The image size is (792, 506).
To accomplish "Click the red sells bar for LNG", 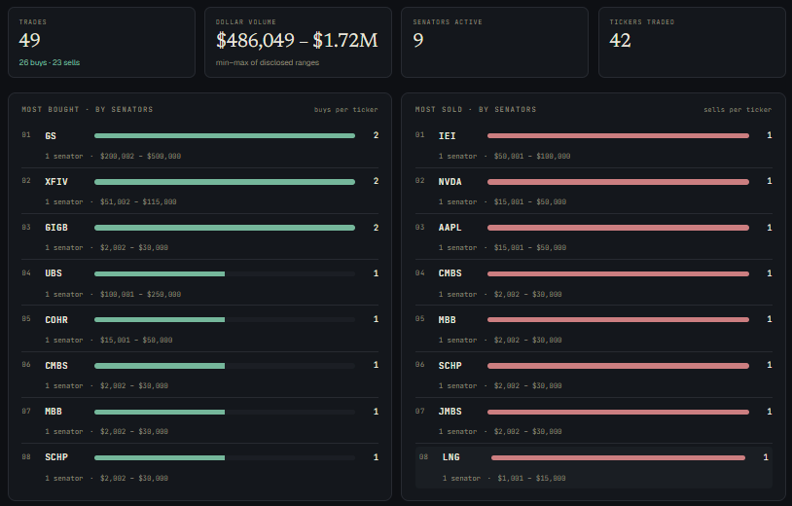I will coord(618,458).
